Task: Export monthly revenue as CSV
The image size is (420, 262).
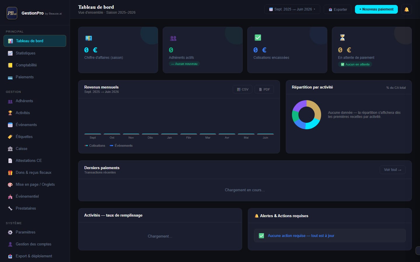Action: tap(242, 89)
